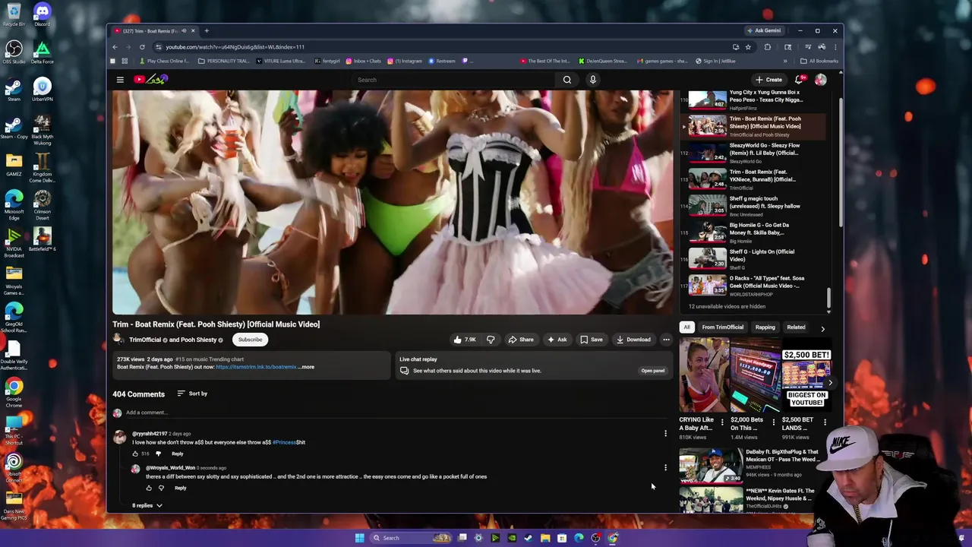This screenshot has height=547, width=972.
Task: Open All Bookmarks folder
Action: (x=820, y=61)
